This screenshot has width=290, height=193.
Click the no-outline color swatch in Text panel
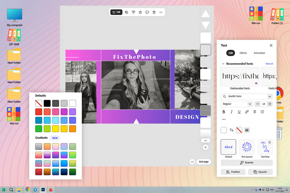coord(239,130)
